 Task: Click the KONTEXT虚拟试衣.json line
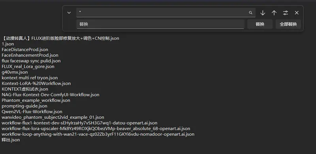(x=25, y=89)
